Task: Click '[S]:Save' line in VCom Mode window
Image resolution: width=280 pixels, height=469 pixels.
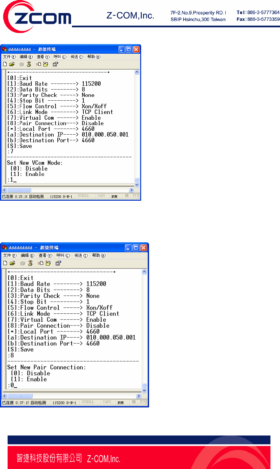Action: [19, 146]
